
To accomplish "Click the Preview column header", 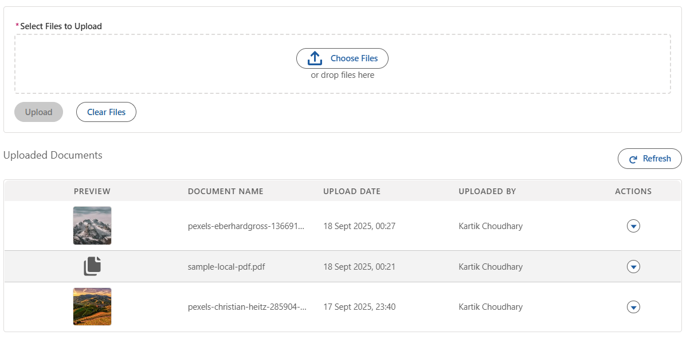I will click(92, 191).
